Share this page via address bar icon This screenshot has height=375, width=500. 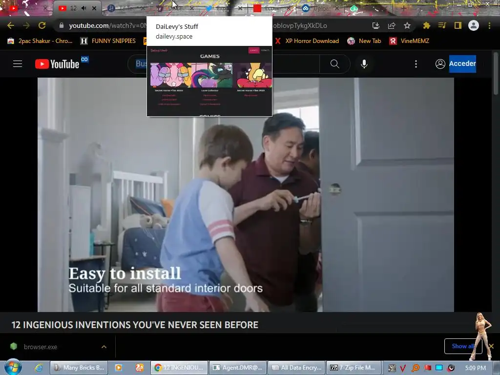[x=392, y=25]
